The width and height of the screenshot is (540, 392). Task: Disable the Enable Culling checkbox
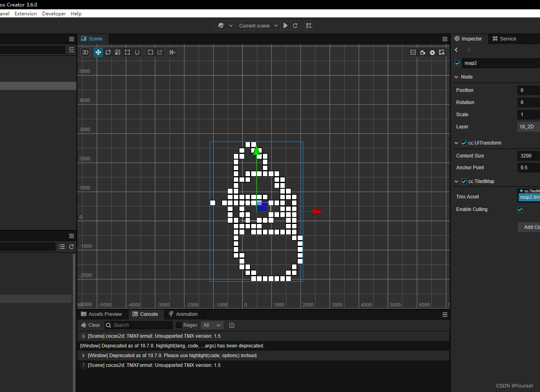[520, 209]
